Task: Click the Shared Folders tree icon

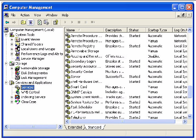Action: tap(17, 44)
